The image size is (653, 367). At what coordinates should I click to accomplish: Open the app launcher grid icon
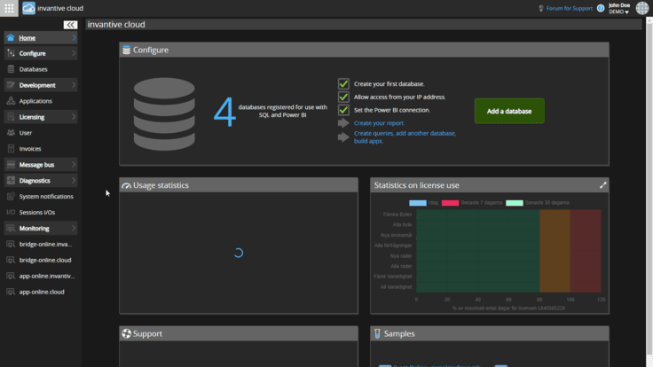click(9, 8)
